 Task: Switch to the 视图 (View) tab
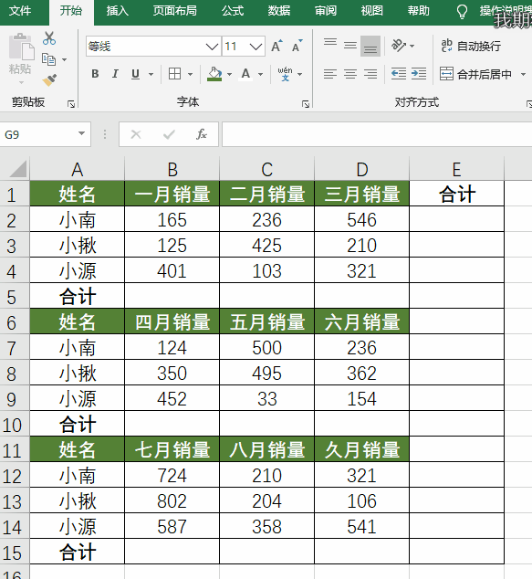coord(372,11)
